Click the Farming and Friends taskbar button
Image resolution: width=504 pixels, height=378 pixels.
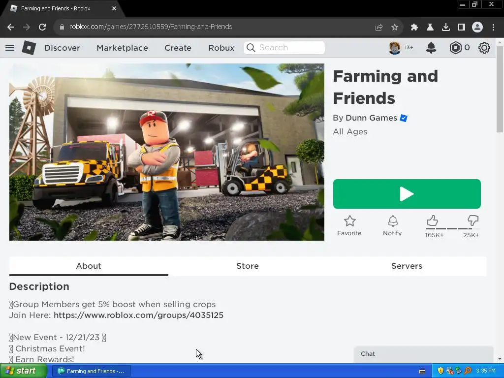pyautogui.click(x=91, y=371)
